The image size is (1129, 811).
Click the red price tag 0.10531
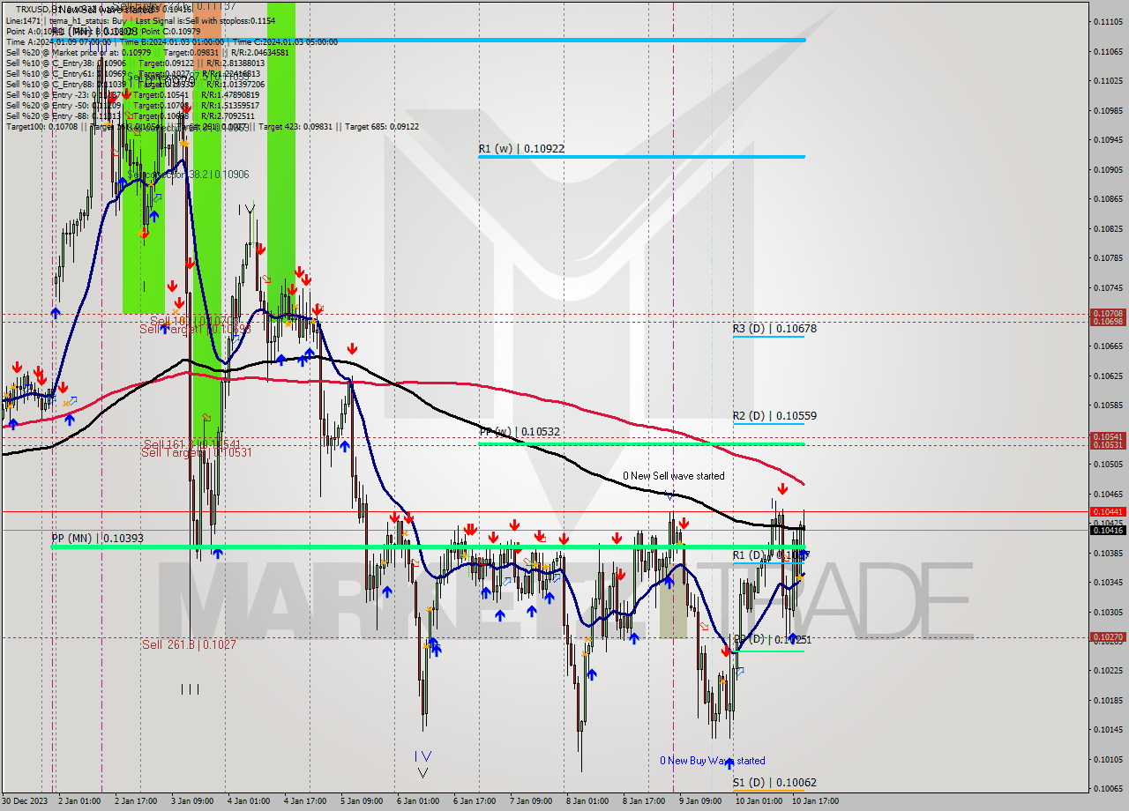point(1109,444)
